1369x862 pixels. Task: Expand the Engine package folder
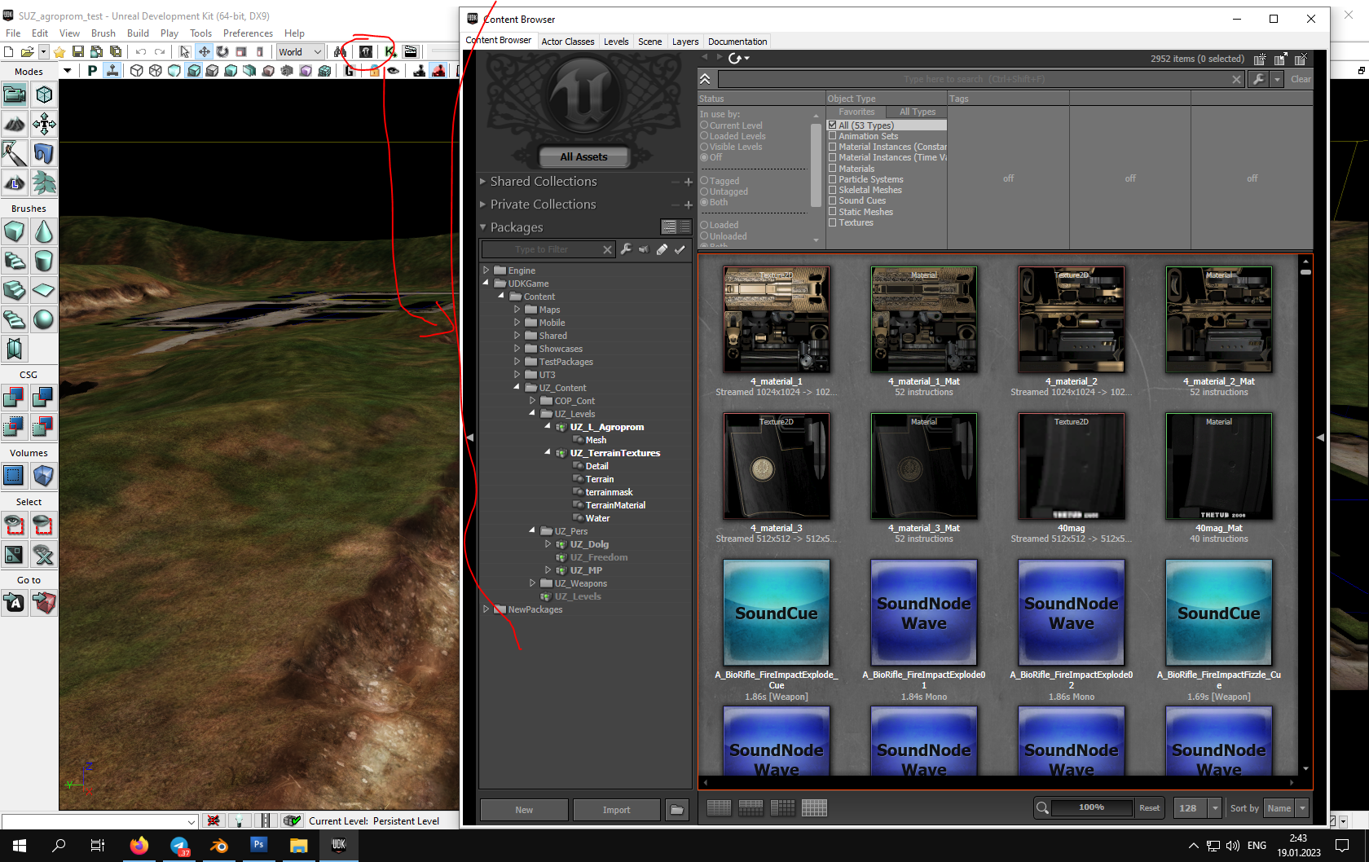pyautogui.click(x=486, y=270)
